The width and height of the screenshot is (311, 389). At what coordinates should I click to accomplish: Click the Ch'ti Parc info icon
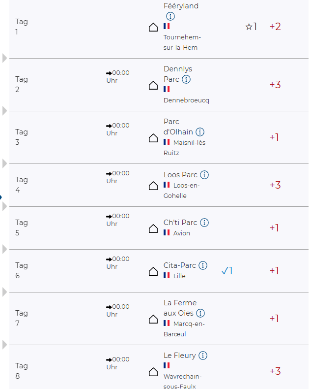(204, 223)
